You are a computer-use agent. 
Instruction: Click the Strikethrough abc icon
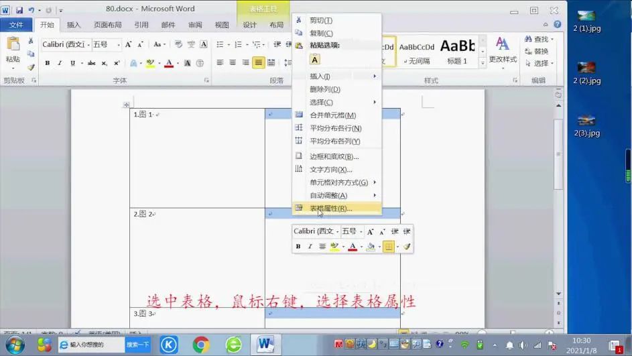point(92,63)
